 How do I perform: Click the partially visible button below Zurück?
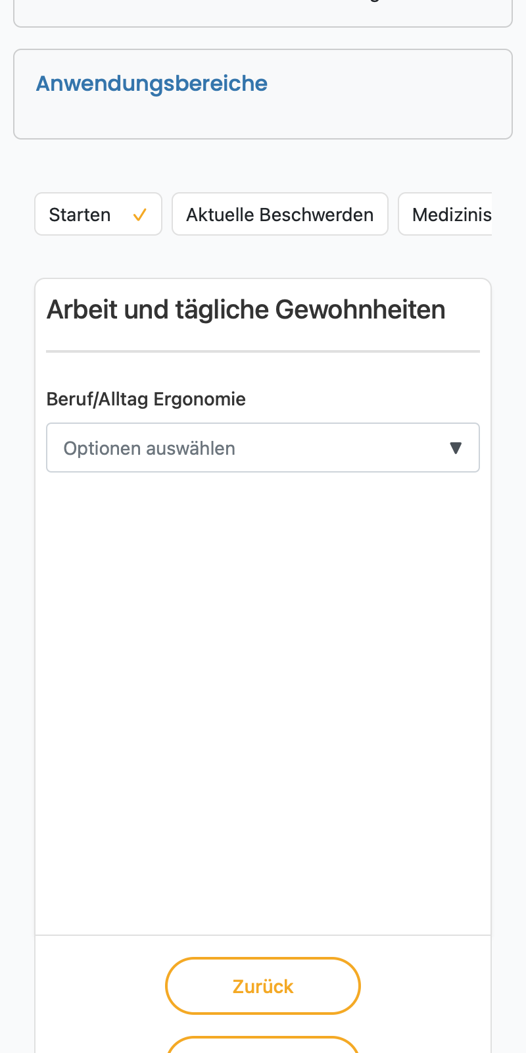(x=263, y=1045)
